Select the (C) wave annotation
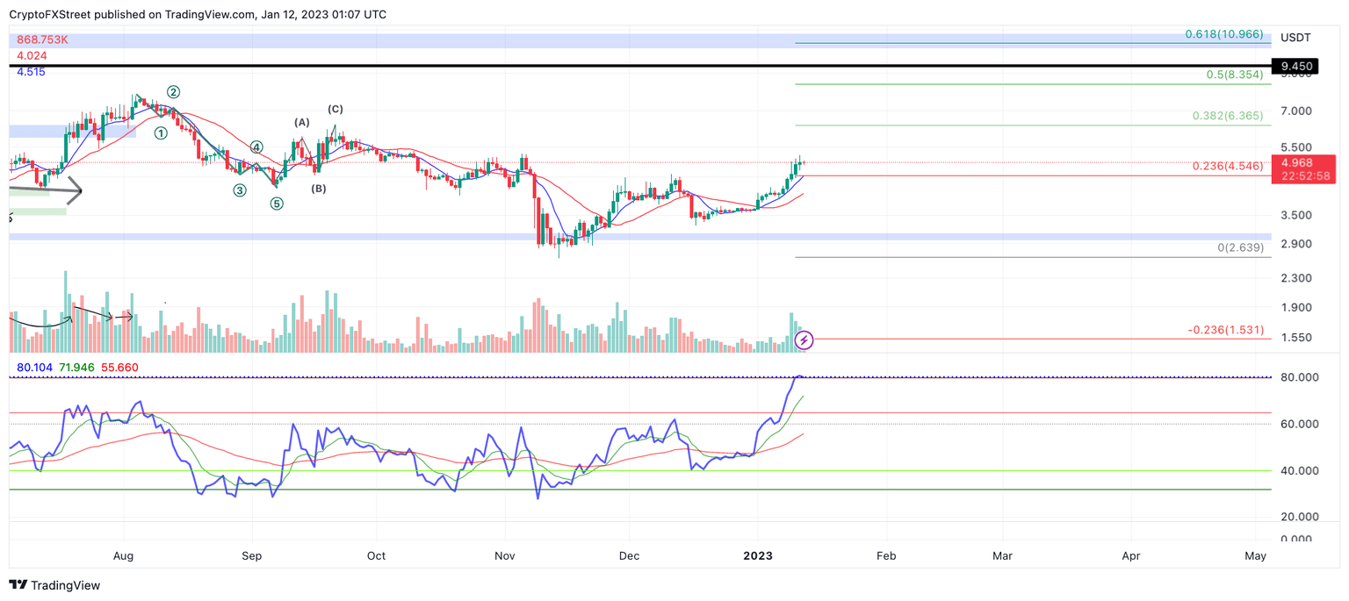 click(x=335, y=109)
